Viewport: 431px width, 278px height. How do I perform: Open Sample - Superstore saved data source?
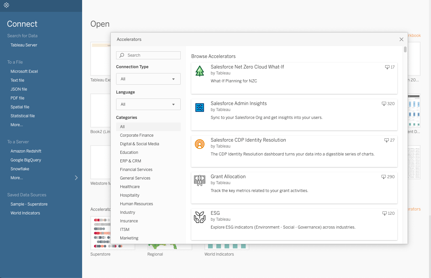click(29, 204)
